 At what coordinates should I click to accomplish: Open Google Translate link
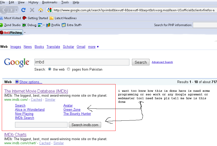click(53, 47)
